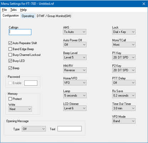
Task: Expand the Time Out Timer dropdown
Action: (124, 108)
